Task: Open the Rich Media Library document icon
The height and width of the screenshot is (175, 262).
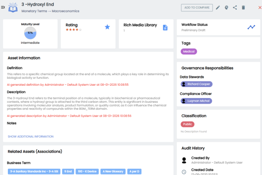Action: 165,28
